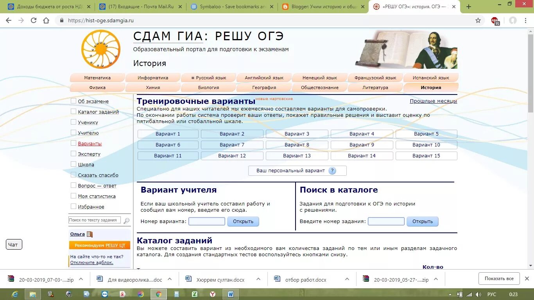Tick the checkbox beside Об экзамене
This screenshot has height=300, width=534.
(x=73, y=101)
